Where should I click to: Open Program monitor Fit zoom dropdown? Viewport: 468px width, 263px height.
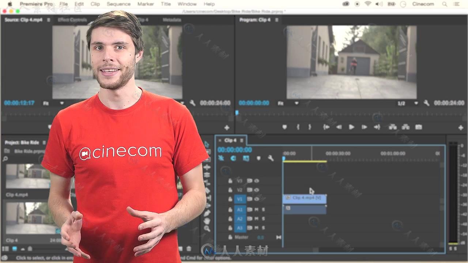pyautogui.click(x=288, y=103)
